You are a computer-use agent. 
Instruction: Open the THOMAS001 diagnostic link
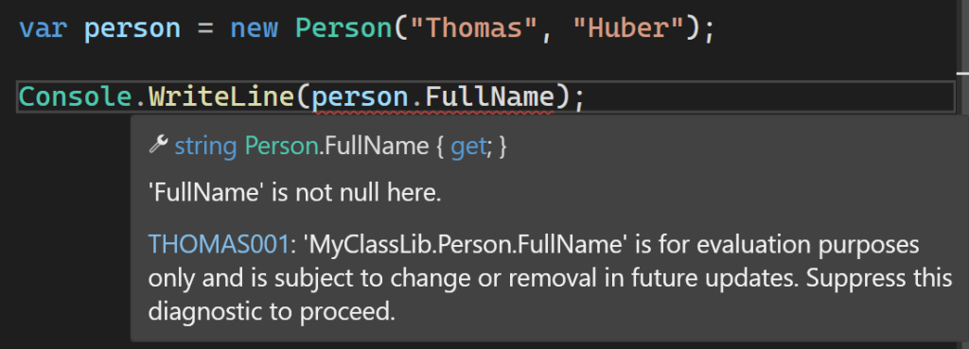(x=219, y=245)
